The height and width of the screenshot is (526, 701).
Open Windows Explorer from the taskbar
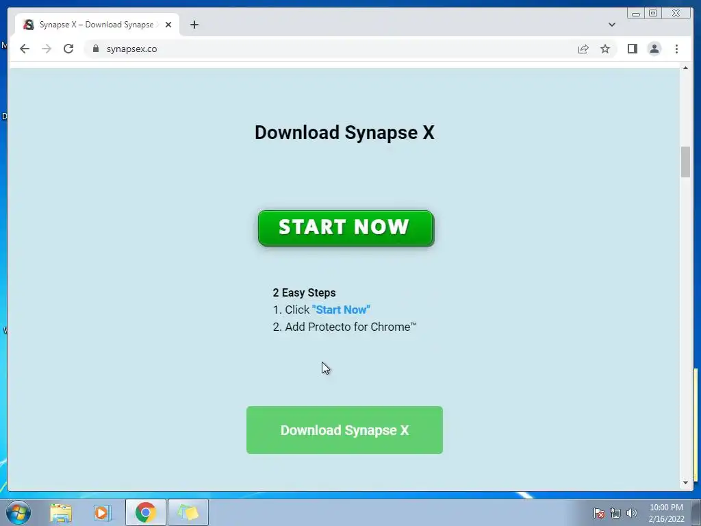click(61, 512)
